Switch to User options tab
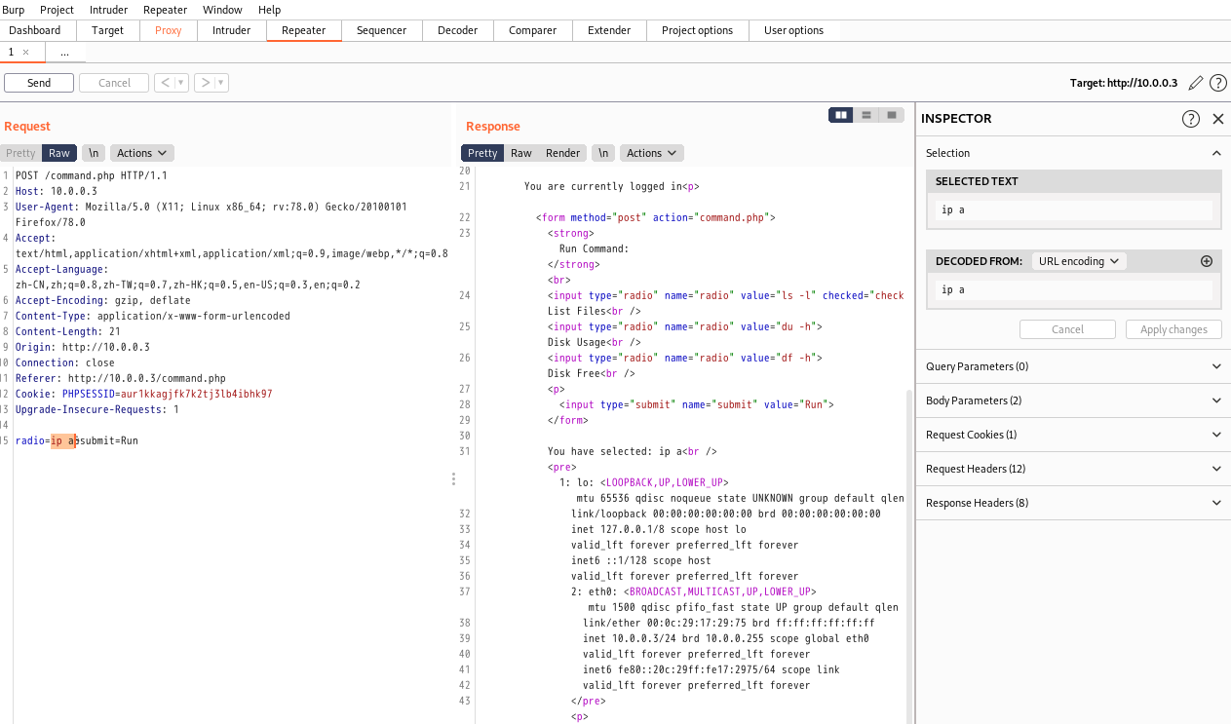Image resolution: width=1231 pixels, height=724 pixels. 794,30
